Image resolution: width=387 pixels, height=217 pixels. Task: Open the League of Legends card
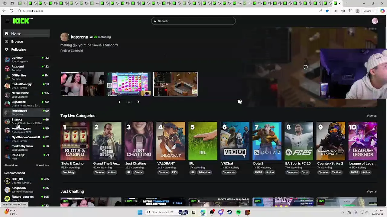pos(363,141)
